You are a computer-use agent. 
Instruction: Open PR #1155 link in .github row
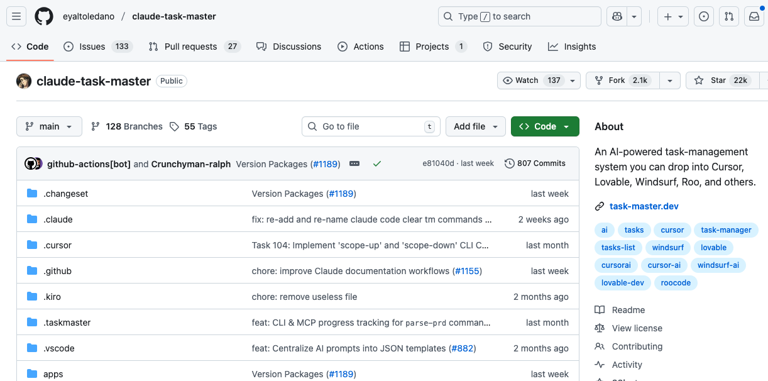[x=466, y=271]
